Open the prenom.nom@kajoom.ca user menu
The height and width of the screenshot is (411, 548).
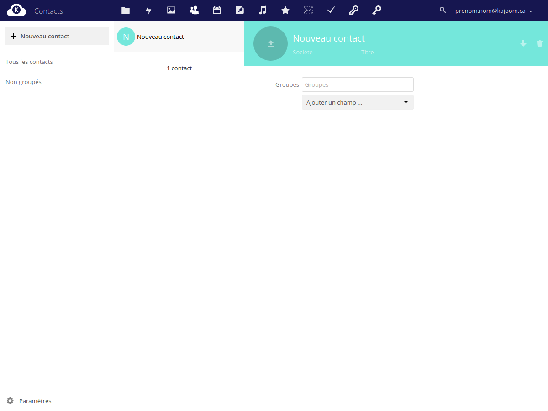[x=494, y=11]
